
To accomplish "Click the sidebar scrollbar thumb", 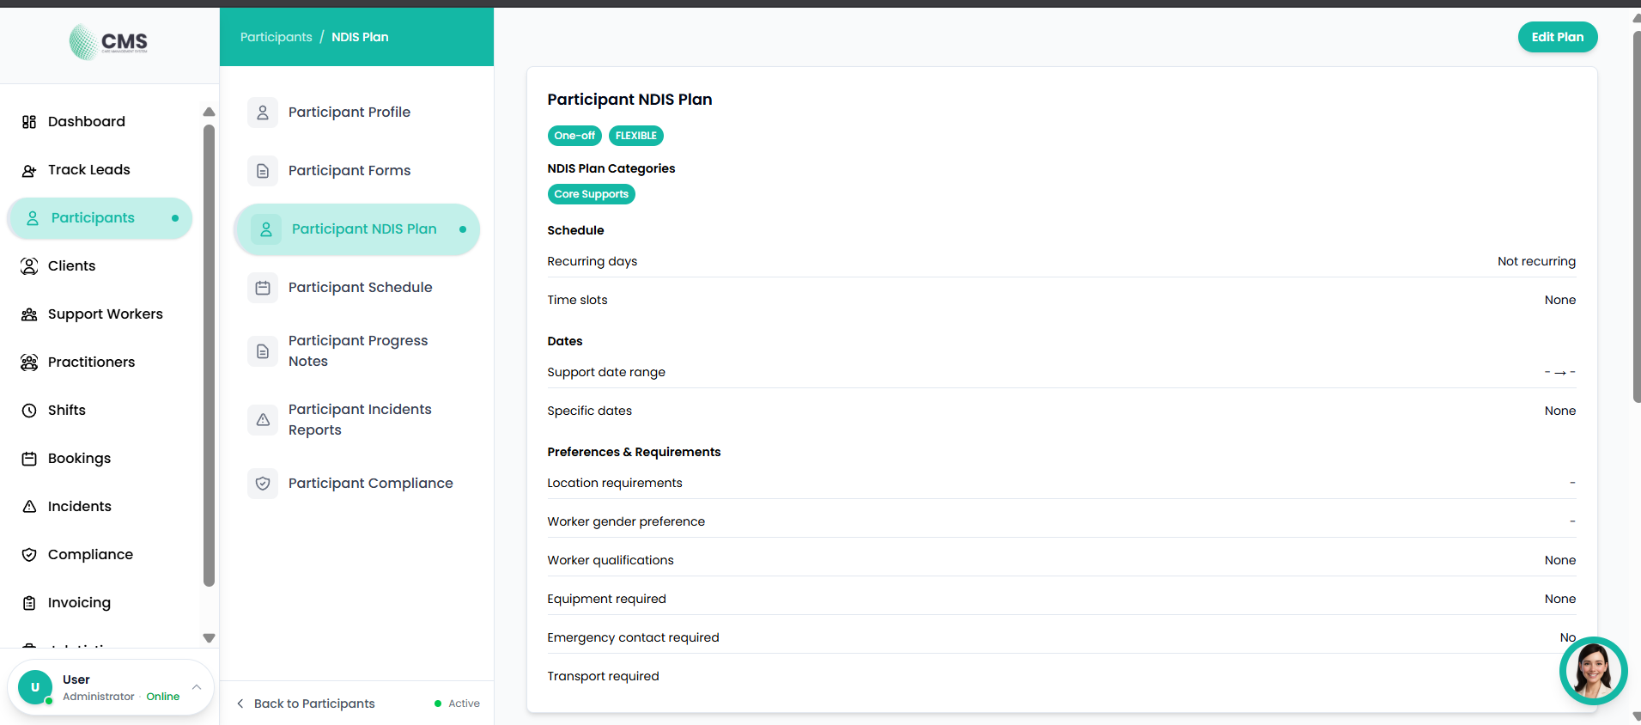I will click(209, 356).
